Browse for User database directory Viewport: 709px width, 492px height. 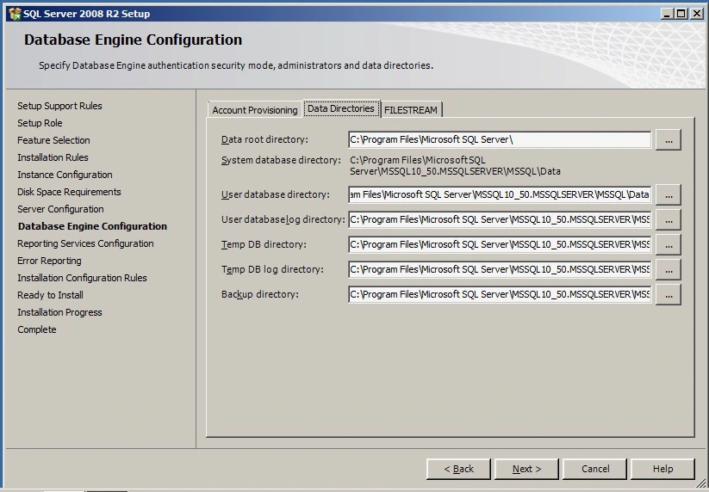pyautogui.click(x=668, y=195)
